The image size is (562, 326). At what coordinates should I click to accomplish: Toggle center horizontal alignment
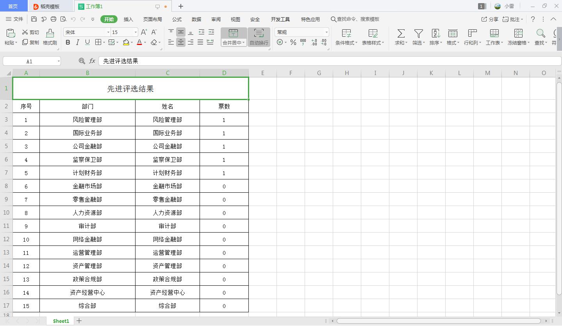181,42
